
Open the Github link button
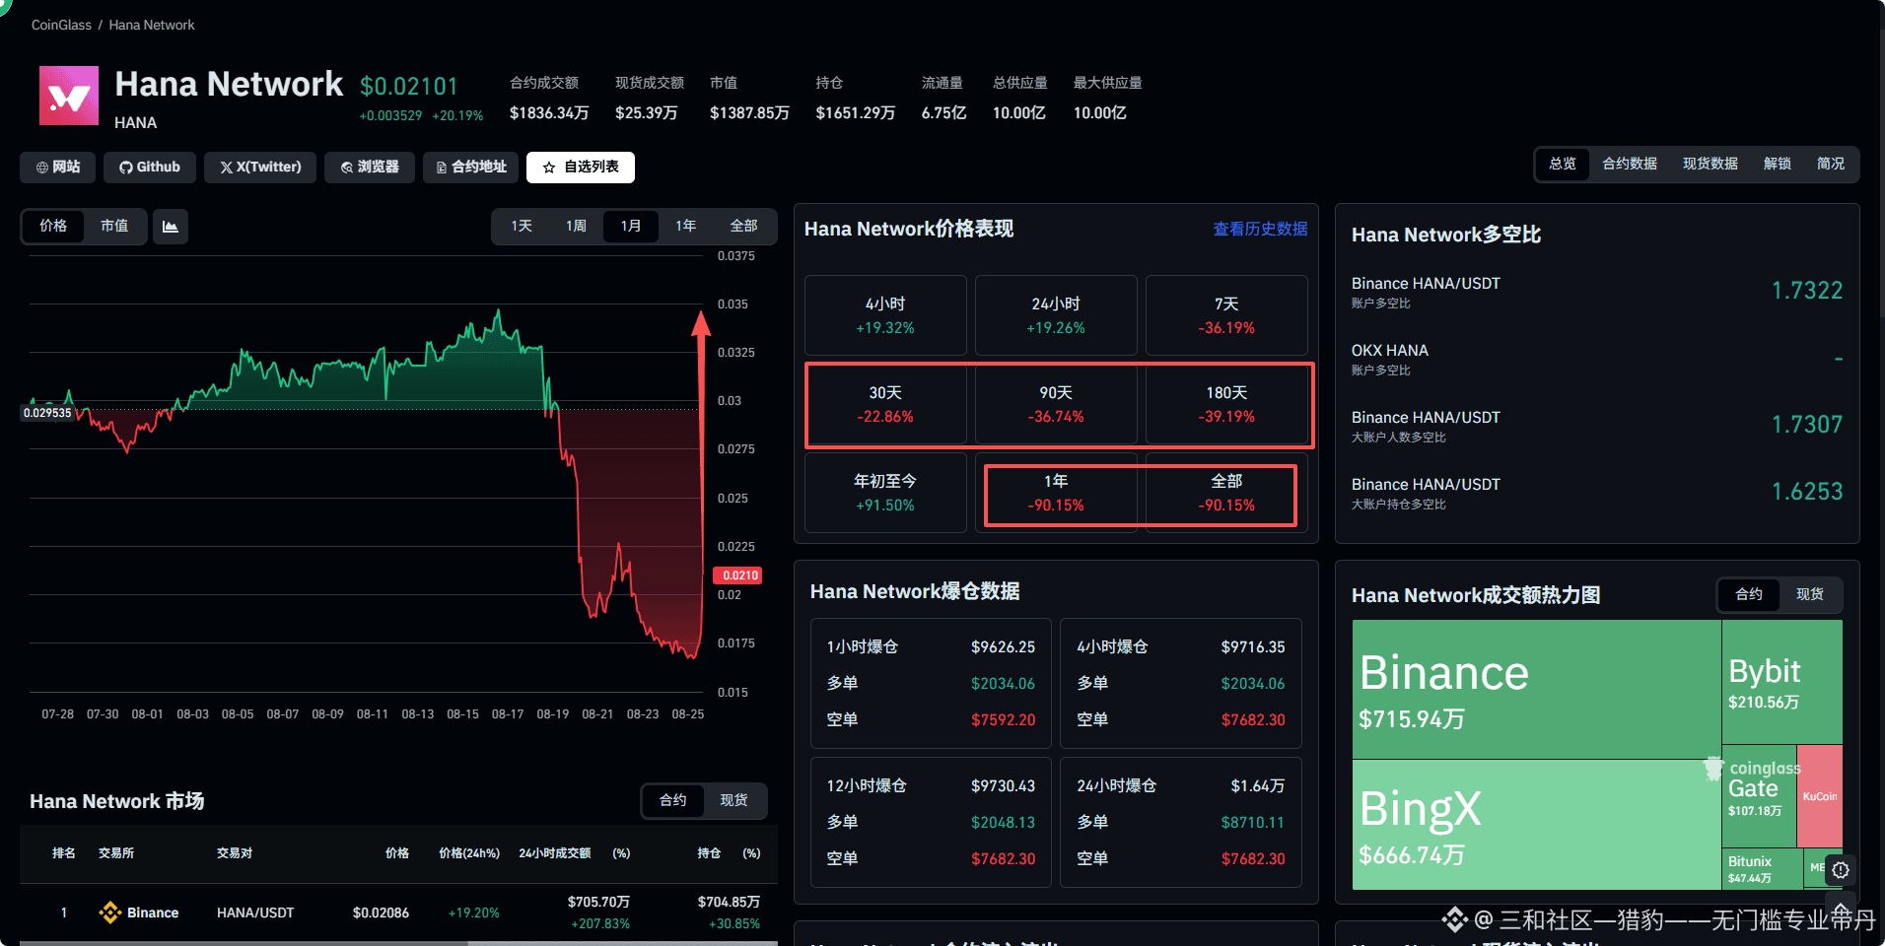pyautogui.click(x=150, y=168)
